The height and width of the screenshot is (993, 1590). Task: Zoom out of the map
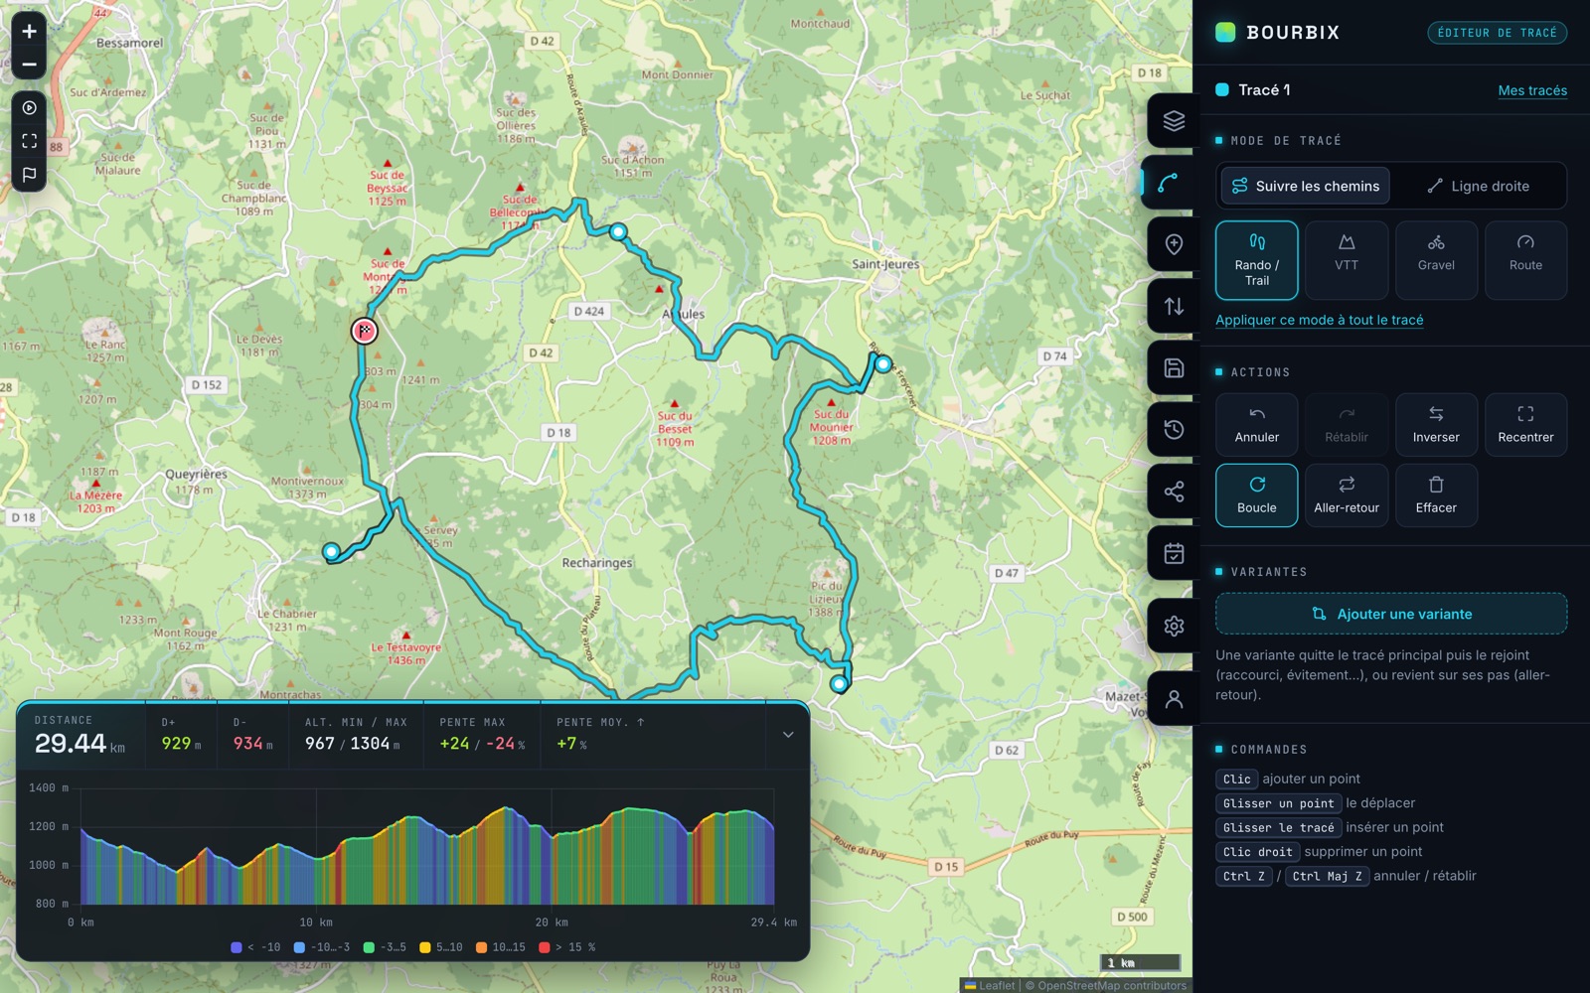coord(29,65)
